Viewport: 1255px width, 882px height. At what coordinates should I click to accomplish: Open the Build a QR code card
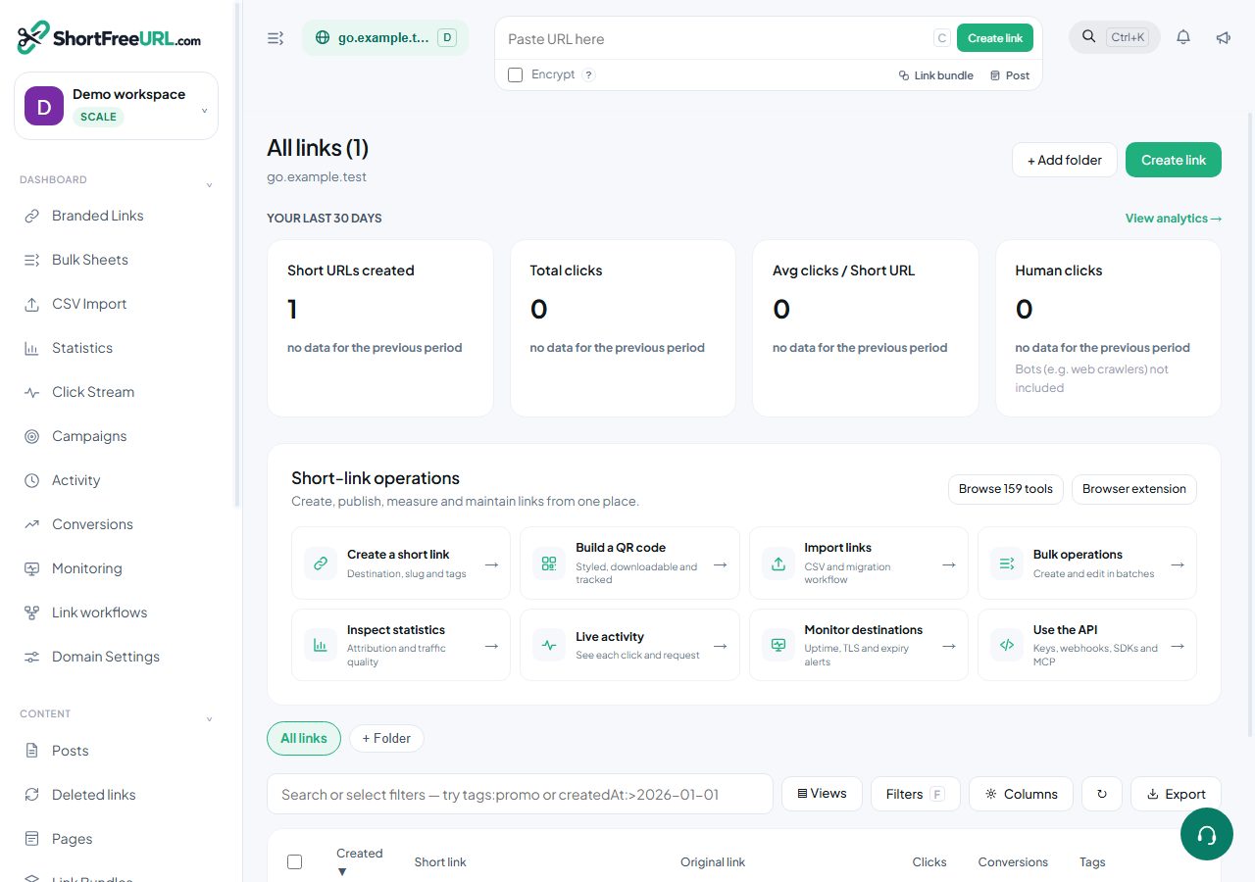(x=629, y=563)
